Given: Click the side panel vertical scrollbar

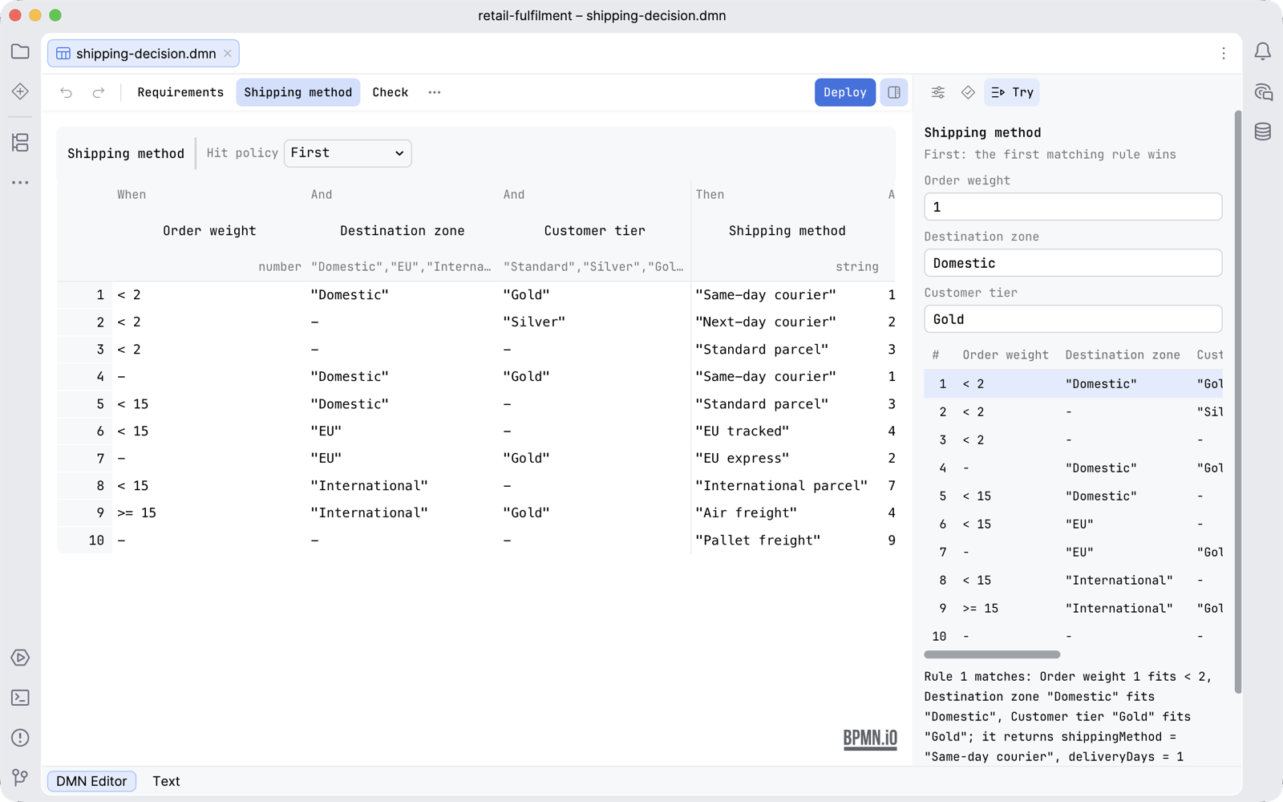Looking at the screenshot, I should pyautogui.click(x=1238, y=401).
